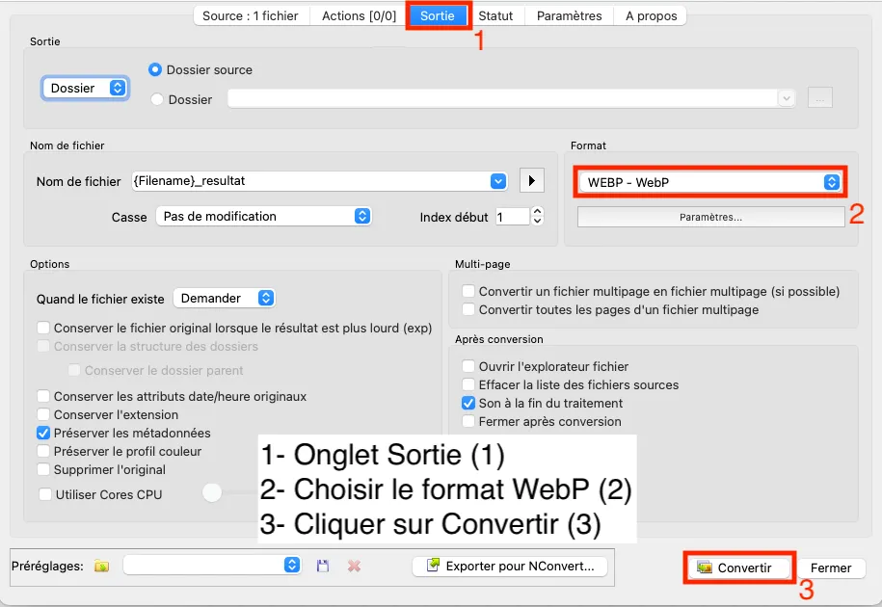Open the Actions [0/0] tab
The image size is (882, 607).
click(359, 15)
